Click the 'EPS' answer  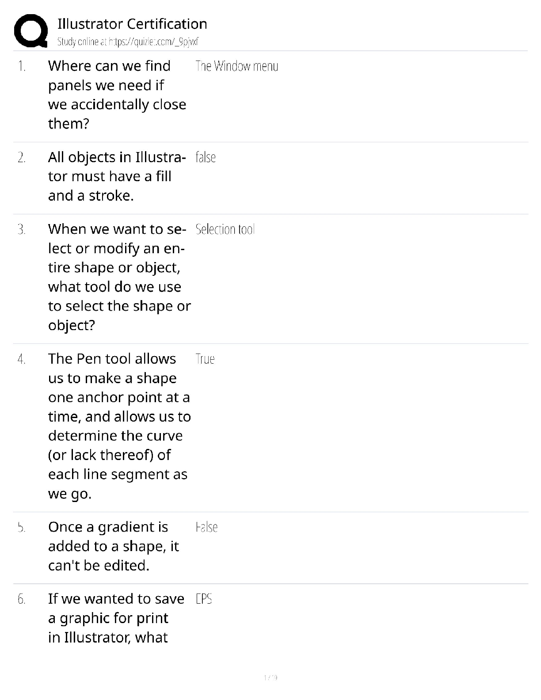coord(204,599)
